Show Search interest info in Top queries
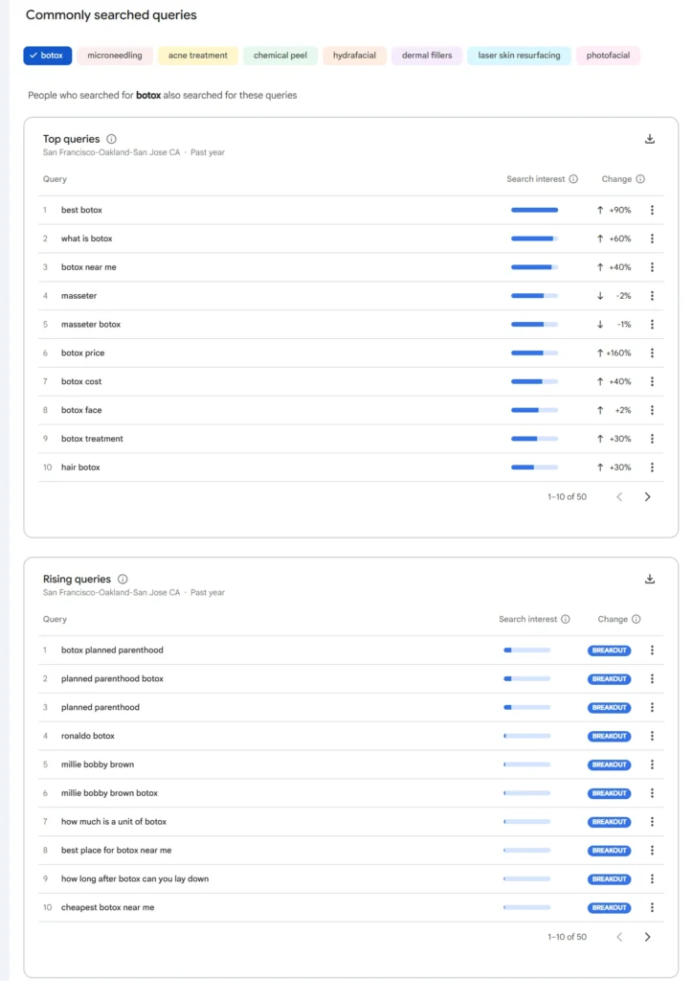693x981 pixels. pyautogui.click(x=573, y=179)
